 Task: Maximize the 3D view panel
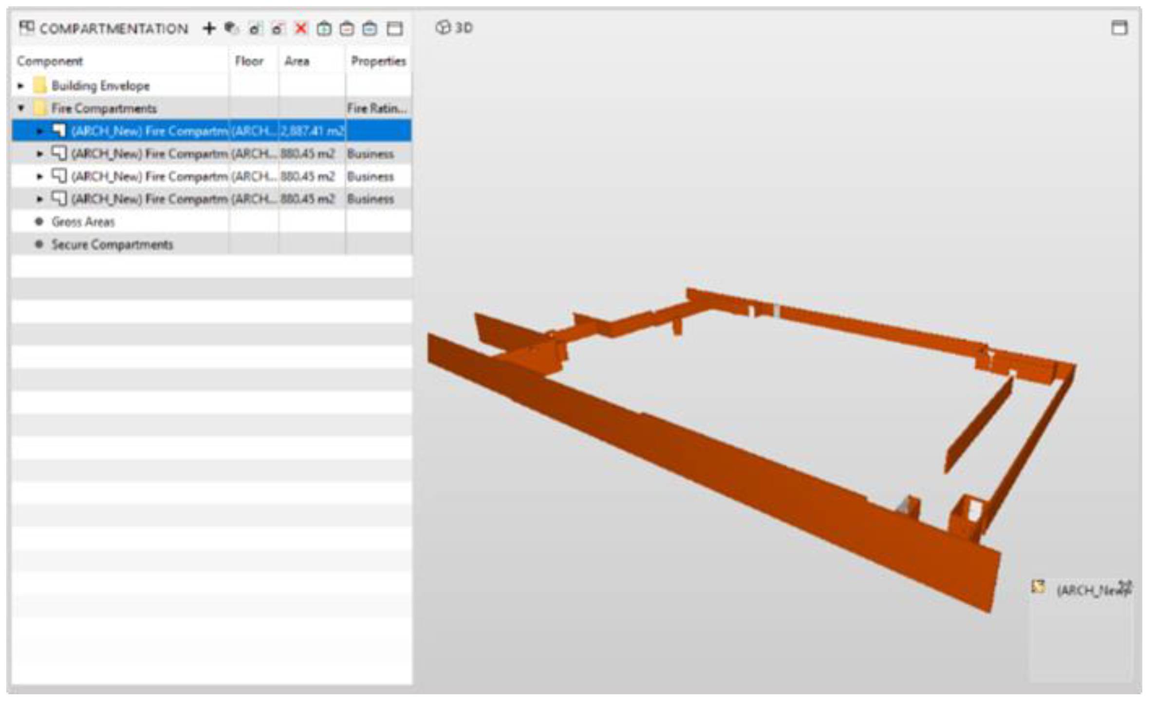coord(1119,28)
